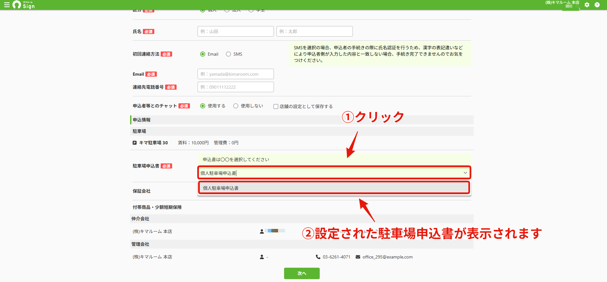607x282 pixels.
Task: Select 使用しない for applicant chat
Action: coord(236,106)
